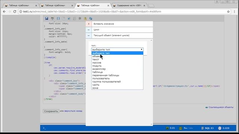Select 'зона' in the type list
The image size is (239, 134).
click(x=117, y=88)
